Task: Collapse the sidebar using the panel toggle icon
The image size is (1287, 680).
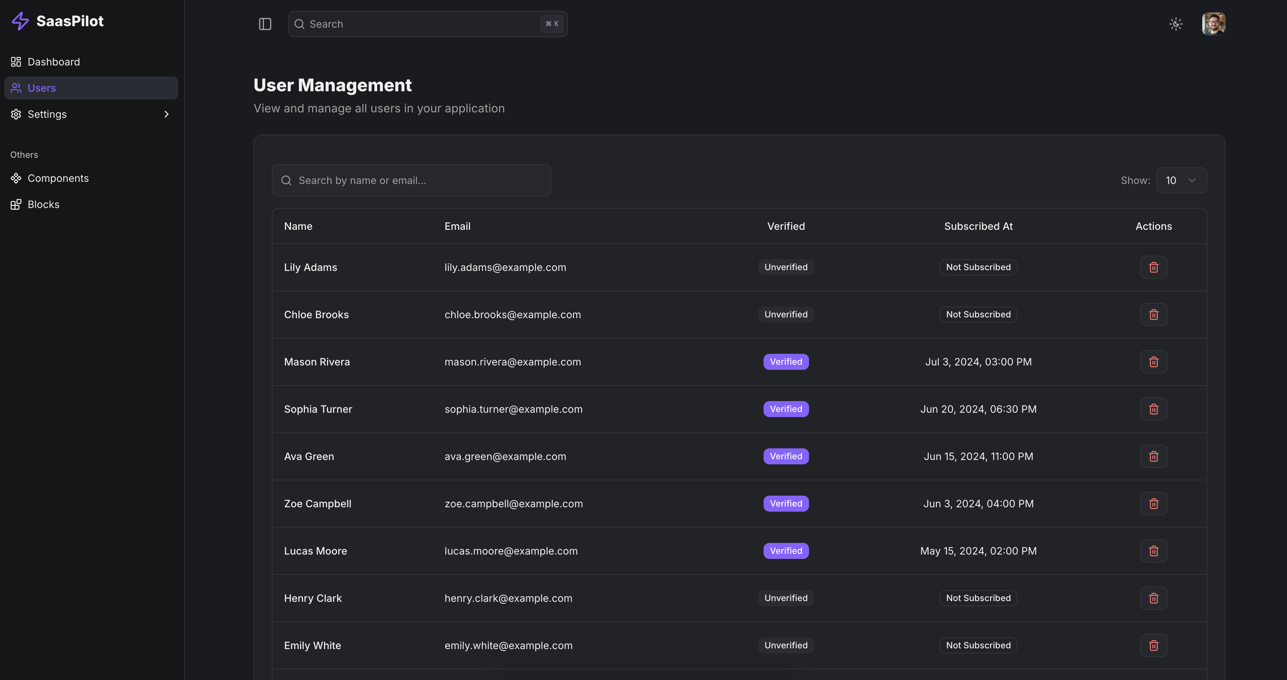Action: click(264, 24)
